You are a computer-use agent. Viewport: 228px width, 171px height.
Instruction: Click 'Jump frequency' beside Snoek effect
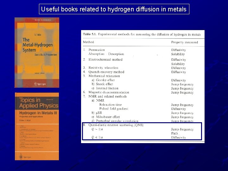(182, 84)
